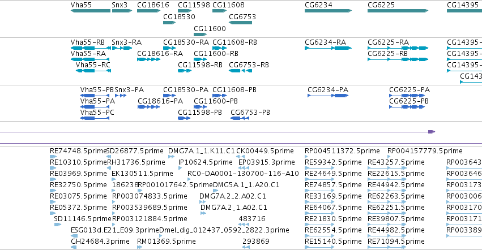Select the CG11608-PB protein label
Image resolution: width=482 pixels, height=250 pixels.
coord(234,90)
